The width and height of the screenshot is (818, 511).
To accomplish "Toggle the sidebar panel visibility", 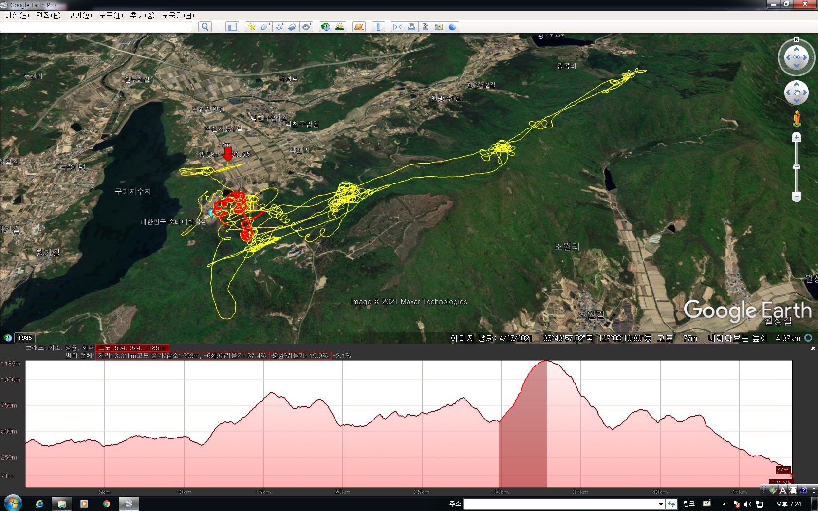I will (232, 27).
